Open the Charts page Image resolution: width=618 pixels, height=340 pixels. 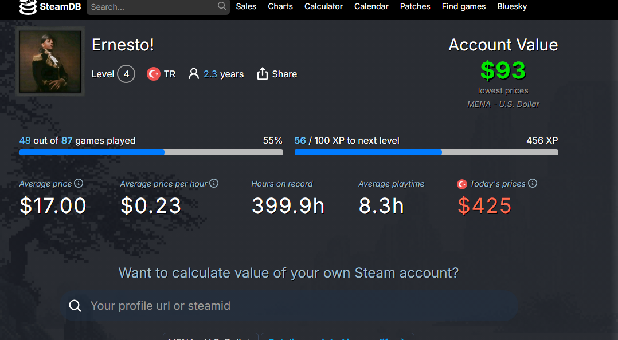[x=280, y=6]
